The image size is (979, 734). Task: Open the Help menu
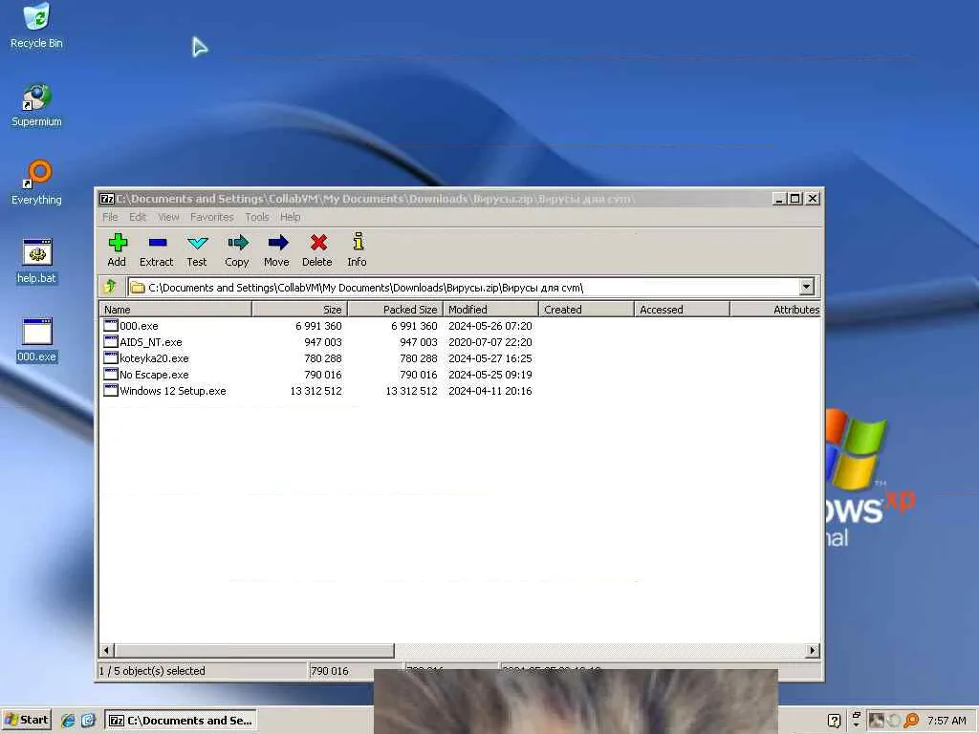click(290, 217)
